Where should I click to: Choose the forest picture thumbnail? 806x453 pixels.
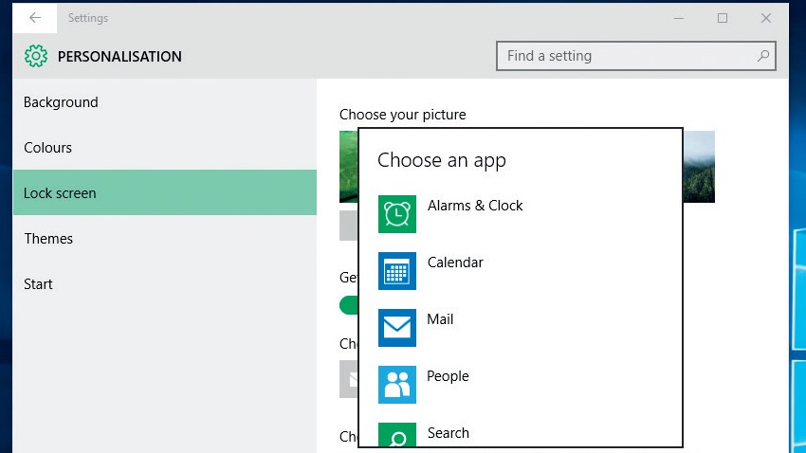click(699, 167)
